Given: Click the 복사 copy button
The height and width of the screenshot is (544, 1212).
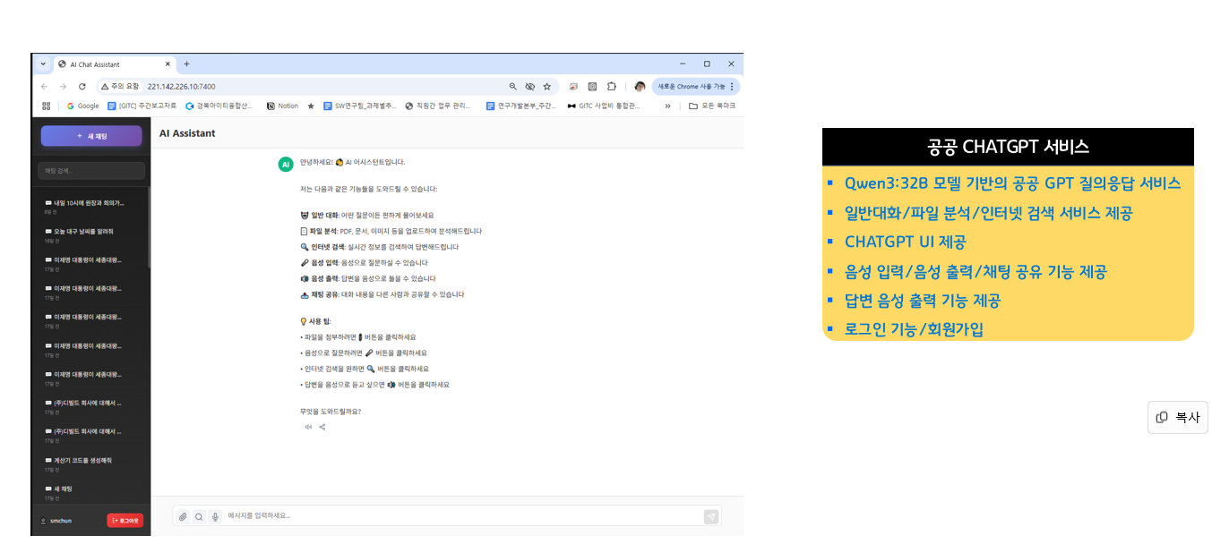Looking at the screenshot, I should [x=1177, y=417].
